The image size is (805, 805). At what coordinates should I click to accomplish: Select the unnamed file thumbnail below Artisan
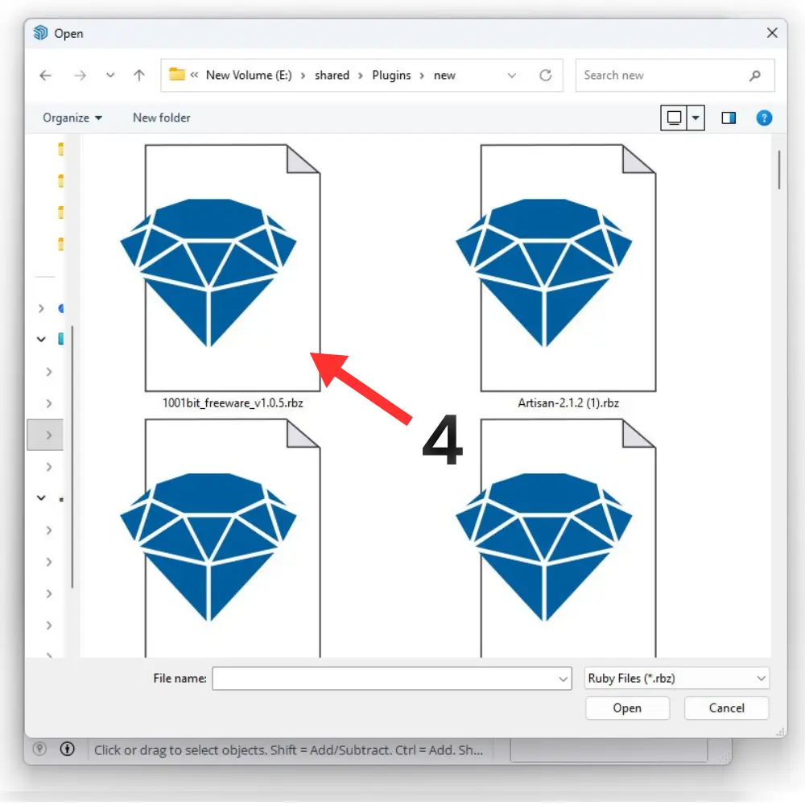(556, 538)
